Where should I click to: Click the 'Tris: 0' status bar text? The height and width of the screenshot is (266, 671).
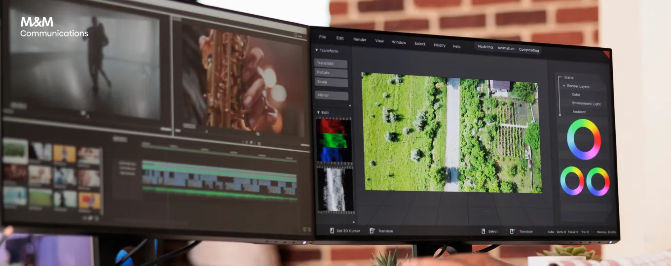tap(585, 232)
